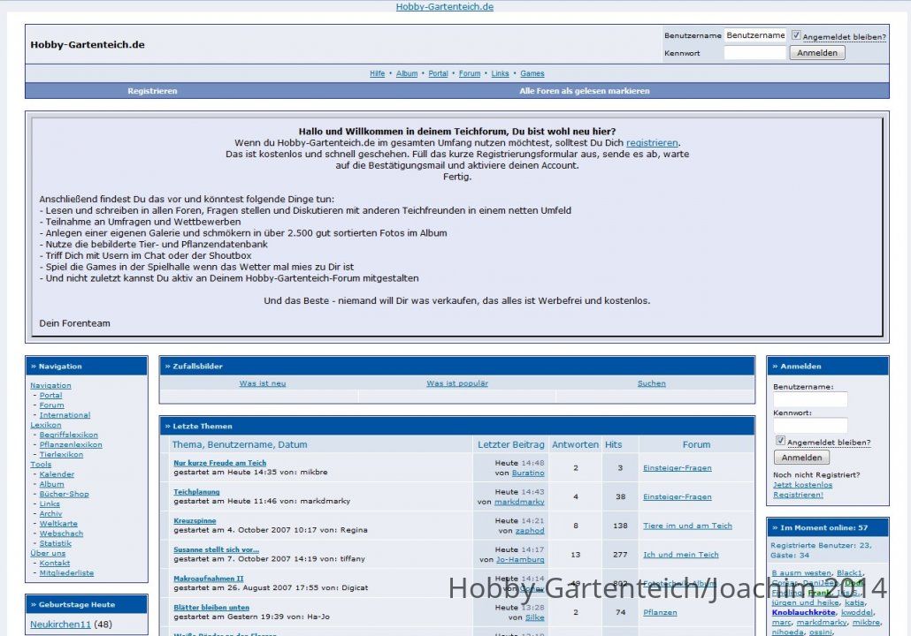Open Kalender in the sidebar

pos(57,474)
